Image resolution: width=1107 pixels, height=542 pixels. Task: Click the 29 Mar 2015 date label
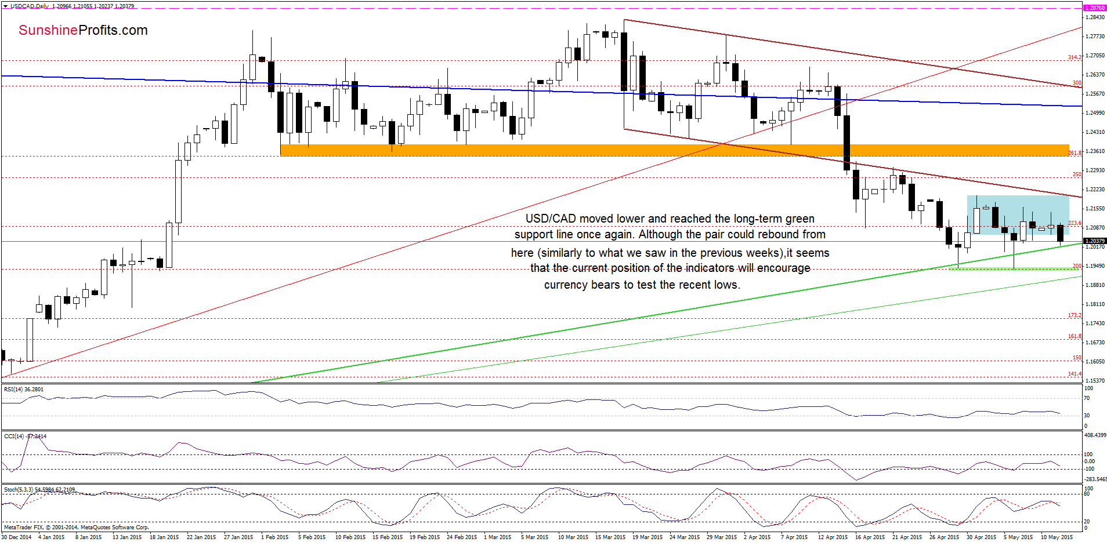[x=722, y=537]
